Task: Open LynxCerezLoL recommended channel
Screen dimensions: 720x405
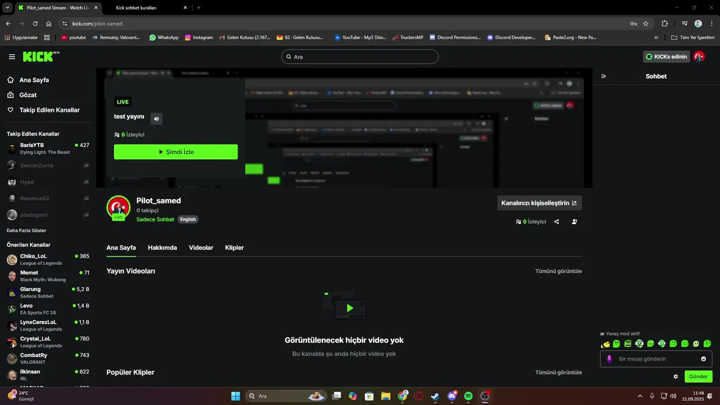Action: click(48, 325)
